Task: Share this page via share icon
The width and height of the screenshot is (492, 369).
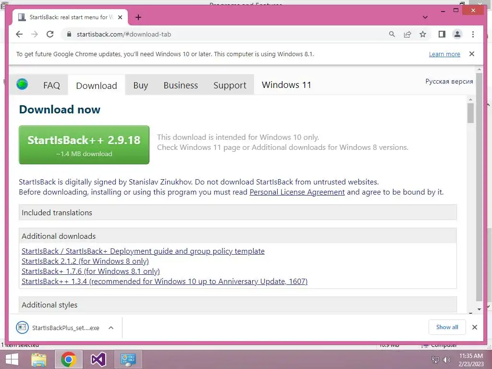Action: click(x=407, y=34)
